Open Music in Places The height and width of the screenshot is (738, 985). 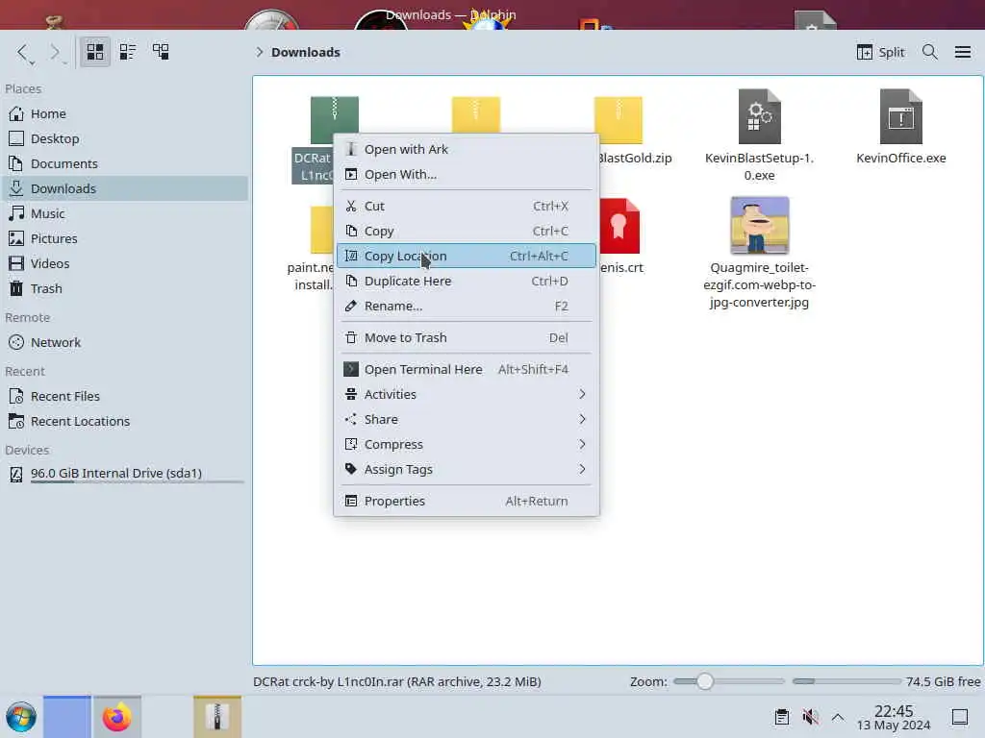(x=126, y=214)
